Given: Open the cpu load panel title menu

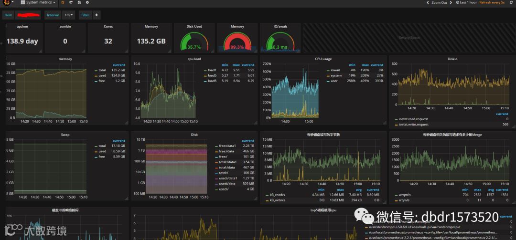Looking at the screenshot, I should 194,59.
